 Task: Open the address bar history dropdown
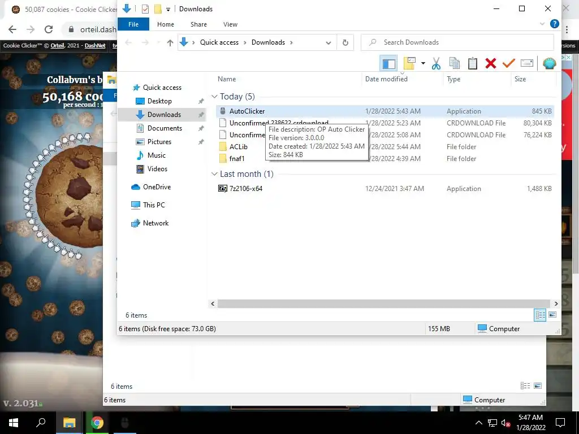[329, 43]
